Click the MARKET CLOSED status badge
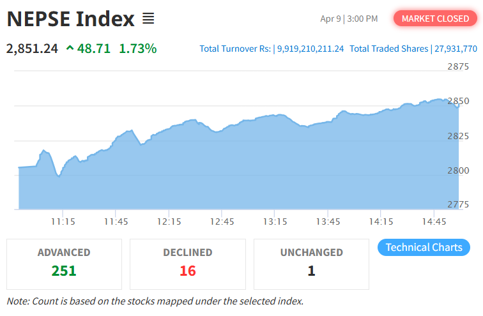The height and width of the screenshot is (316, 483). (x=435, y=19)
